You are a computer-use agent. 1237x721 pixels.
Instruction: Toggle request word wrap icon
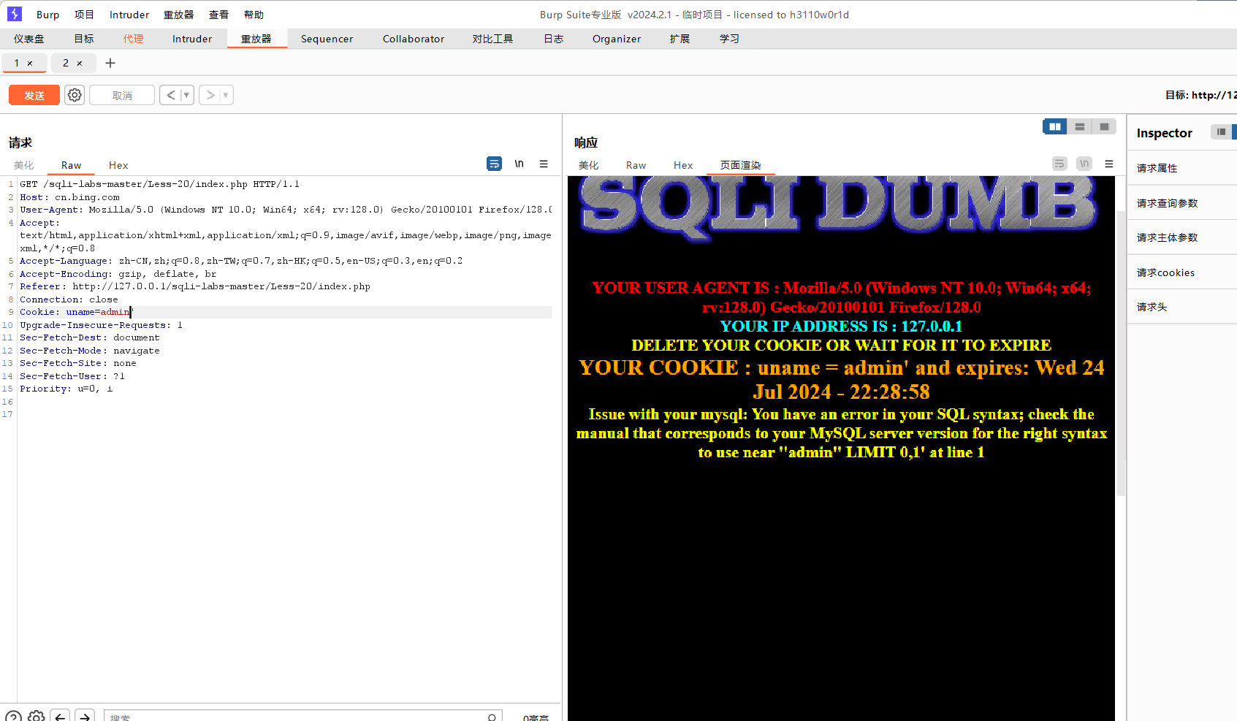click(495, 164)
